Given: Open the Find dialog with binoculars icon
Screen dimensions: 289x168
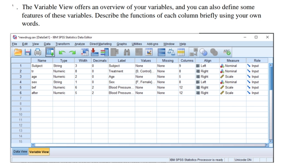Looking at the screenshot, I should [127, 52].
